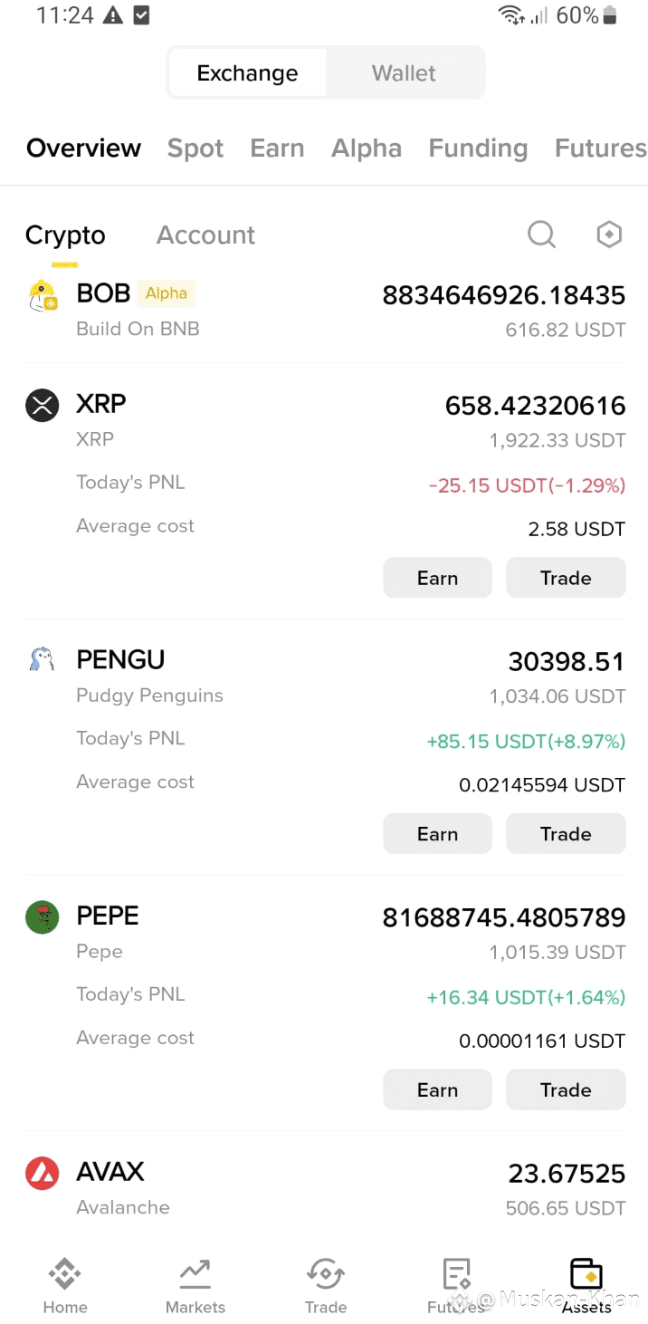This screenshot has height=1324, width=648.
Task: Tap Earn for XRP
Action: tap(437, 577)
